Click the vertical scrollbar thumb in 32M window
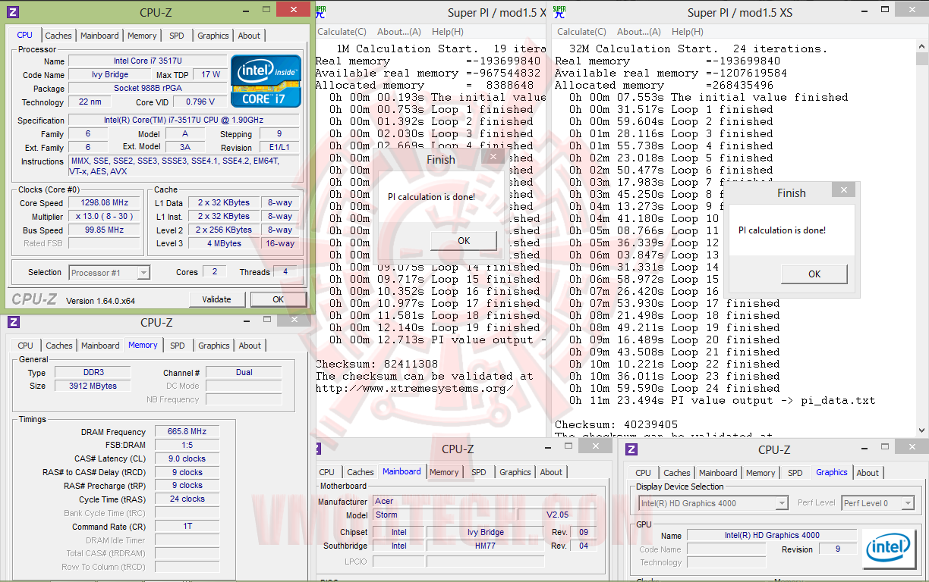 (922, 59)
